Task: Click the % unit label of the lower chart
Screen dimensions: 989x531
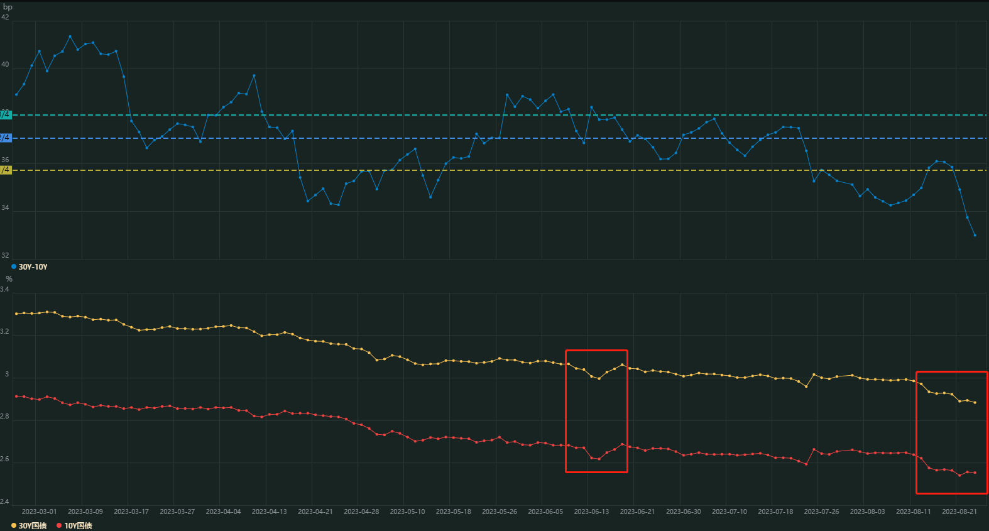Action: click(x=9, y=279)
